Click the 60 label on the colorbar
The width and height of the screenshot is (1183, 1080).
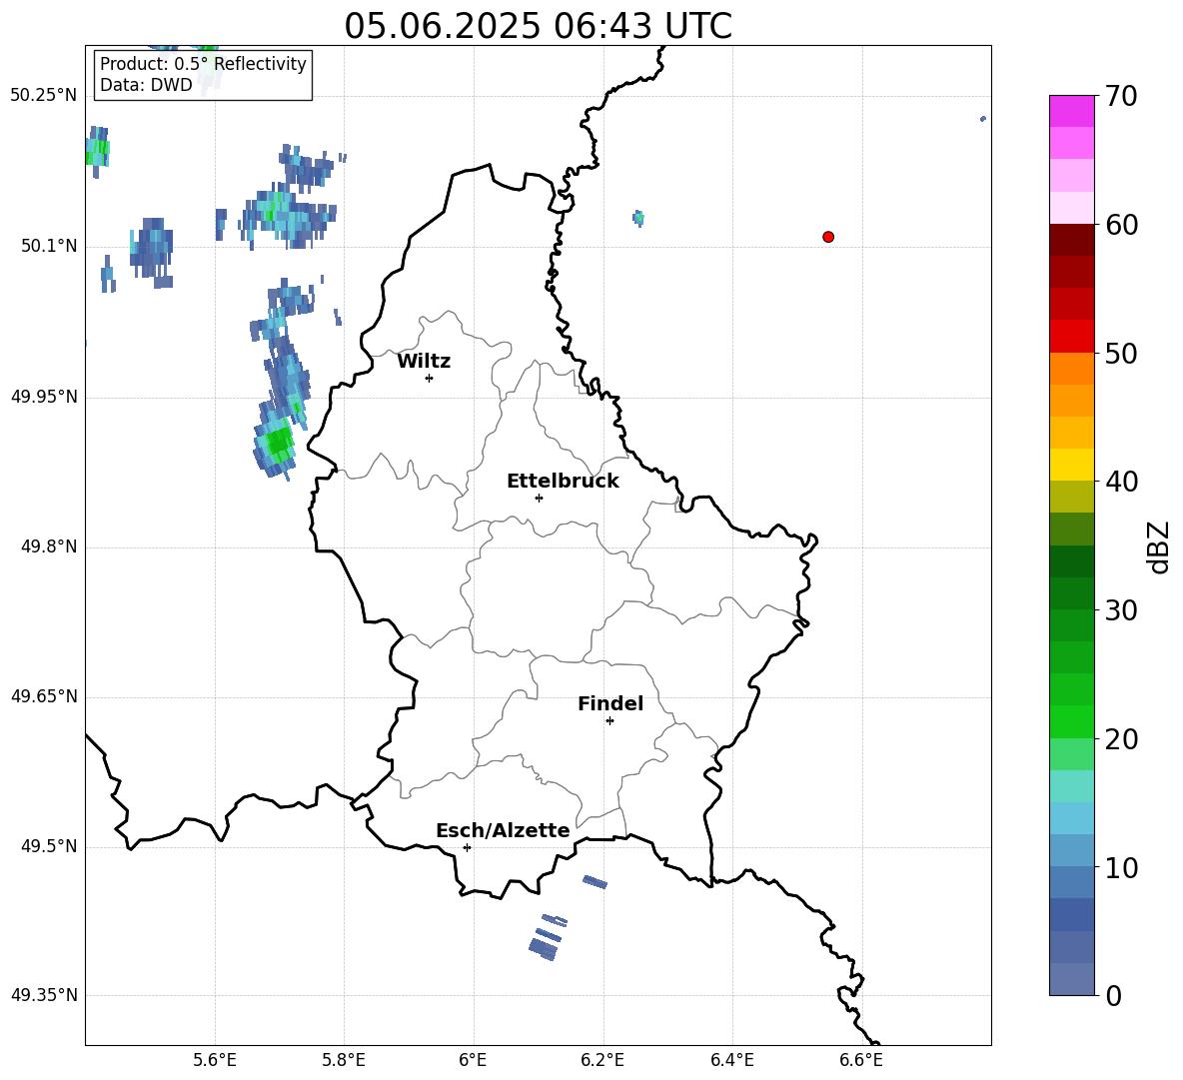tap(1121, 225)
